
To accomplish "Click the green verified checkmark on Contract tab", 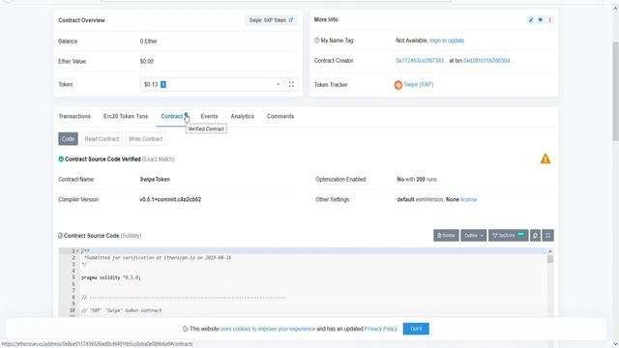I will coord(186,115).
